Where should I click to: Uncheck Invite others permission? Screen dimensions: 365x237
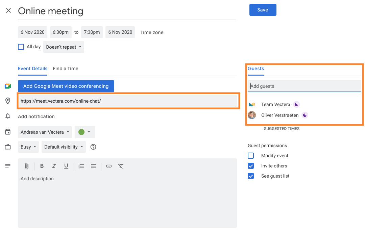(x=251, y=166)
